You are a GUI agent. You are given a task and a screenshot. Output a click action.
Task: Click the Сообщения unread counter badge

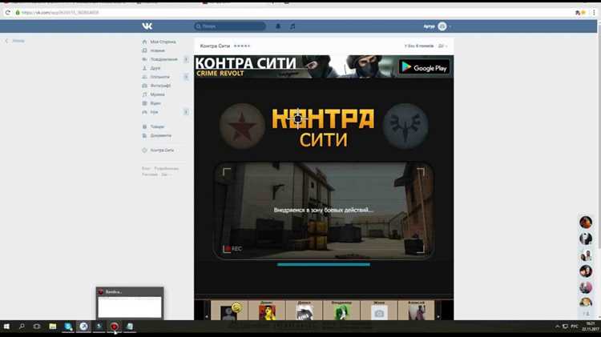(x=186, y=59)
